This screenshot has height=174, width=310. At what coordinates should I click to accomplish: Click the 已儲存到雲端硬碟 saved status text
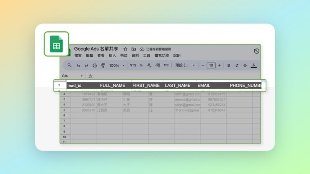(158, 49)
